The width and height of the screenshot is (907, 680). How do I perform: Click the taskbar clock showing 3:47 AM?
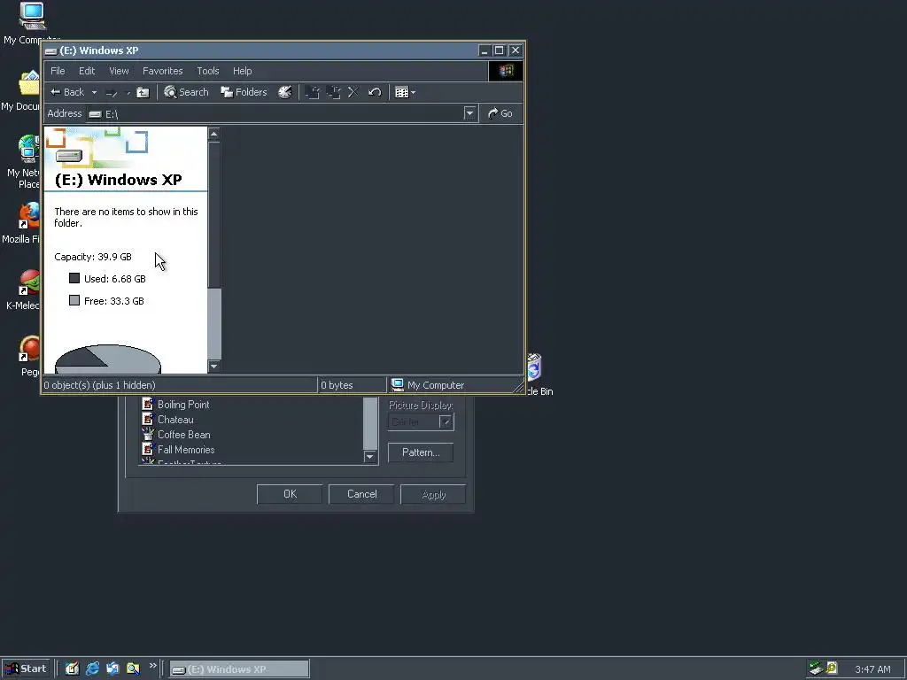[872, 669]
